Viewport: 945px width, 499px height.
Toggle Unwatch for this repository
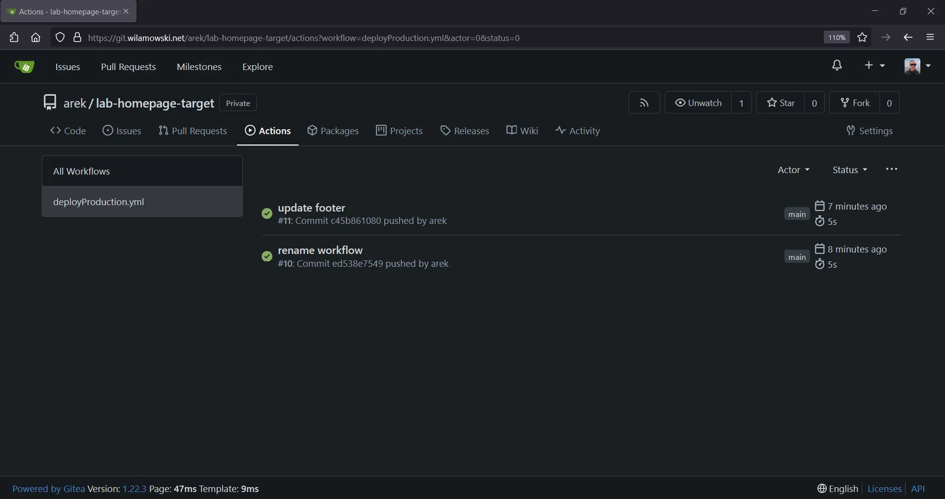point(698,103)
